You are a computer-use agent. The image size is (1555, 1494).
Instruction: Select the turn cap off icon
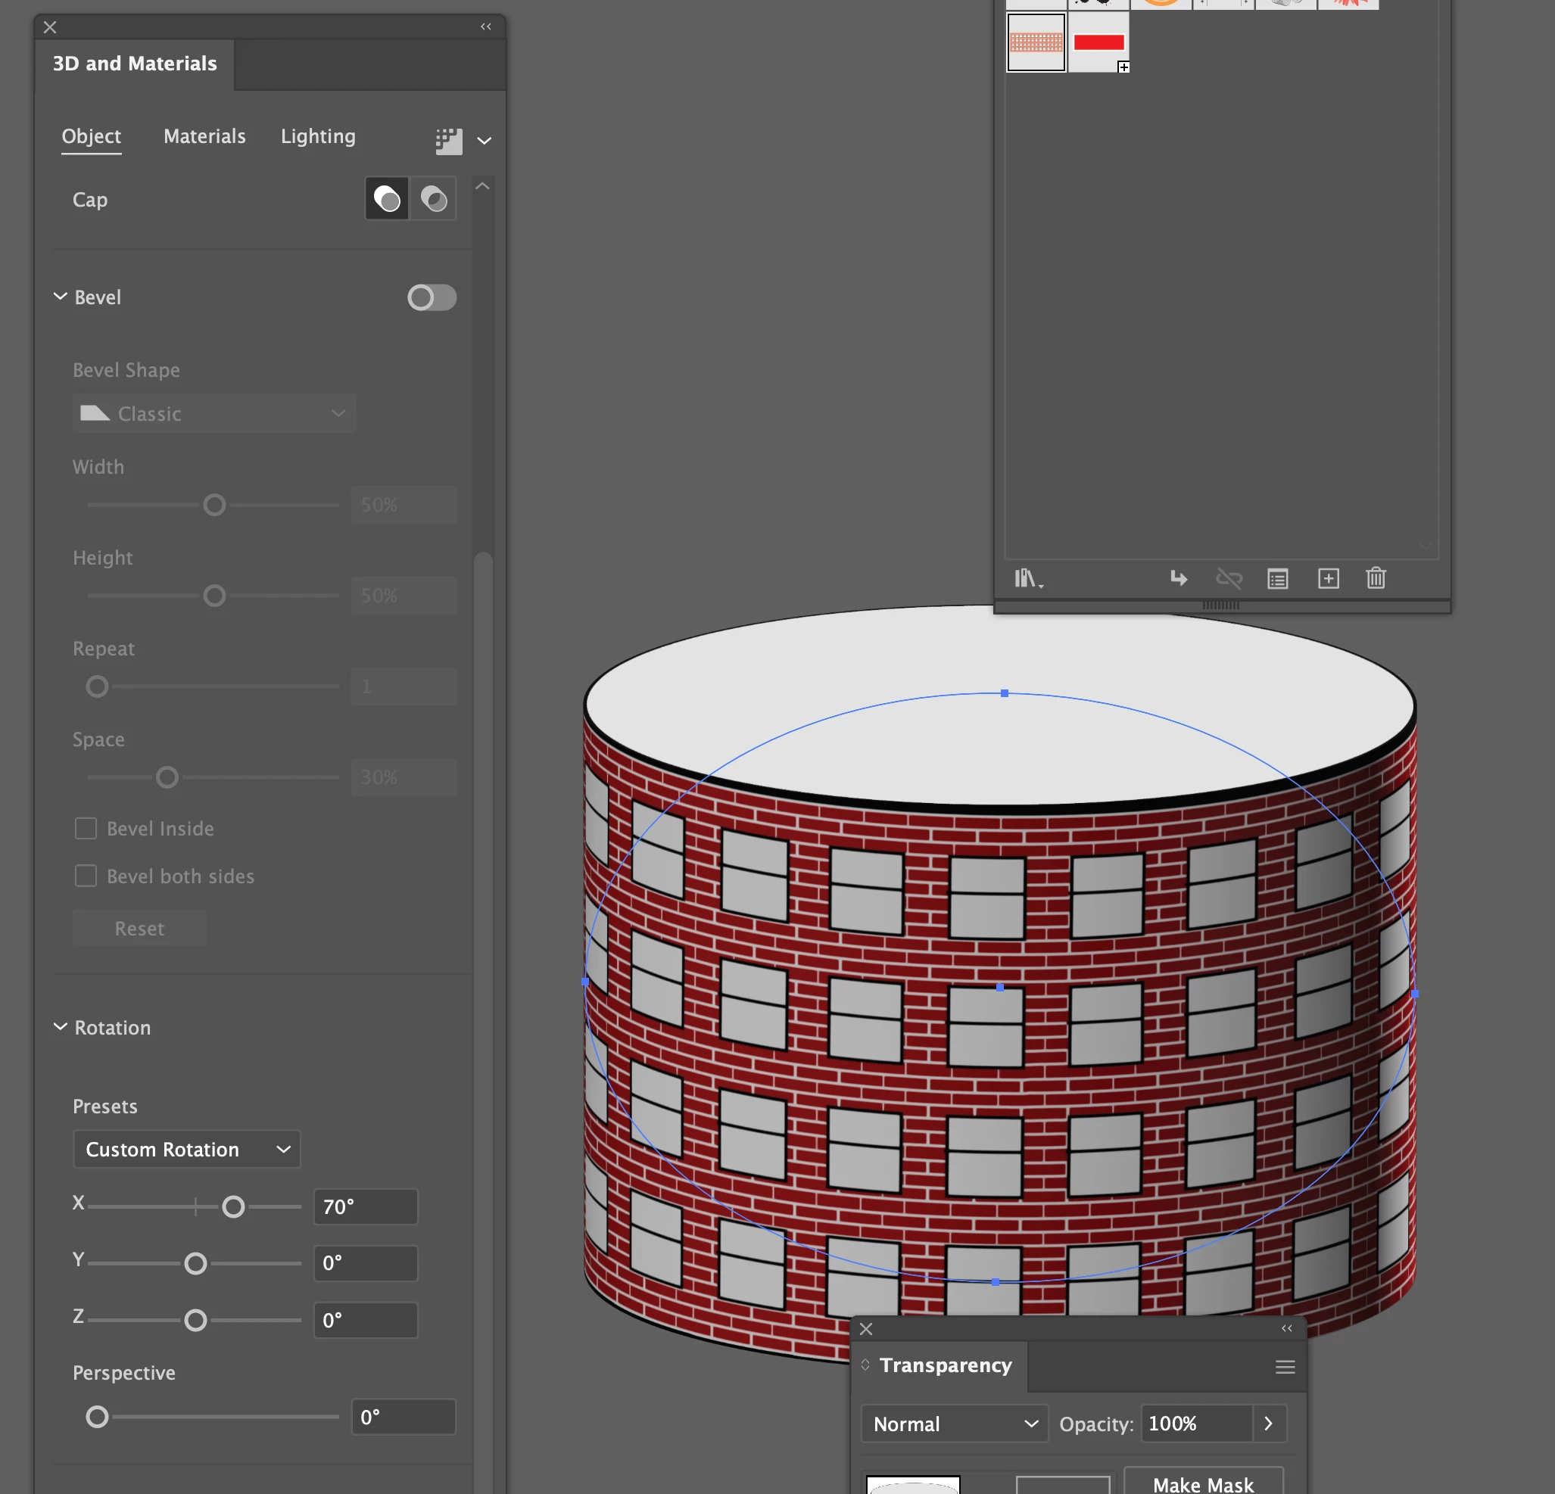click(433, 199)
